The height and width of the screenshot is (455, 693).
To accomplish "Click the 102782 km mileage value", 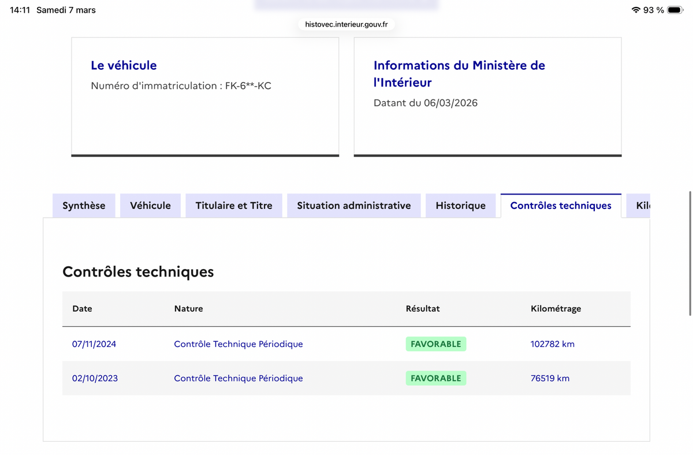I will point(553,344).
